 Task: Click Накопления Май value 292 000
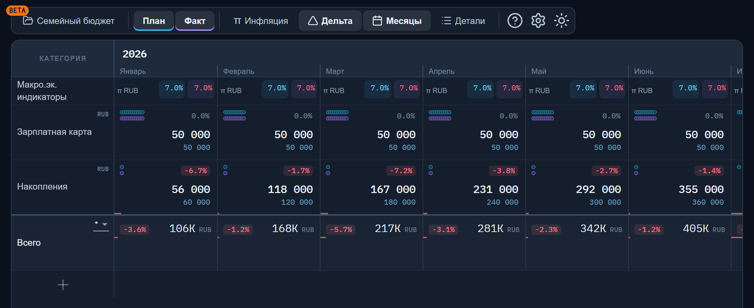[598, 190]
